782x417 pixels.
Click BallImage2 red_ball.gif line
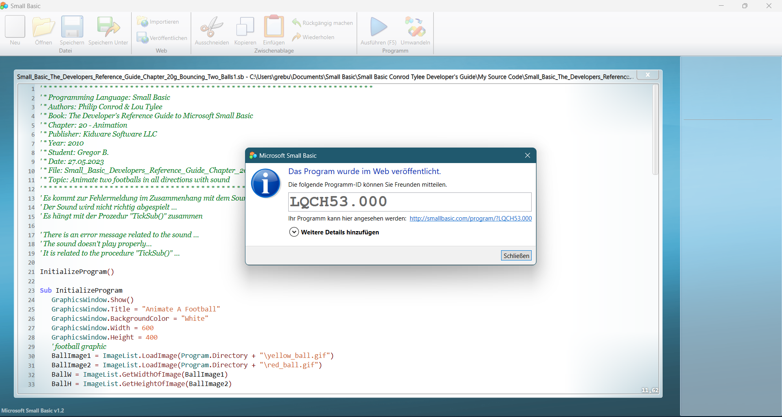pyautogui.click(x=187, y=365)
